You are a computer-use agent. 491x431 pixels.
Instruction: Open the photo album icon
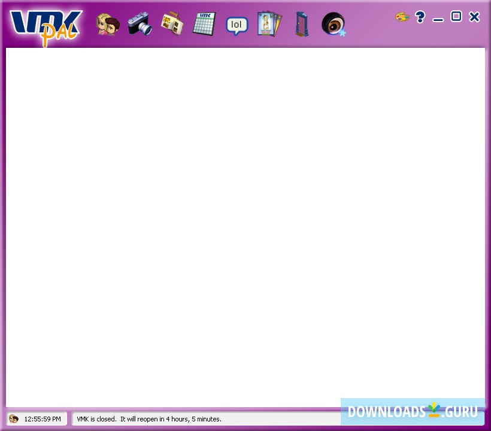(172, 23)
